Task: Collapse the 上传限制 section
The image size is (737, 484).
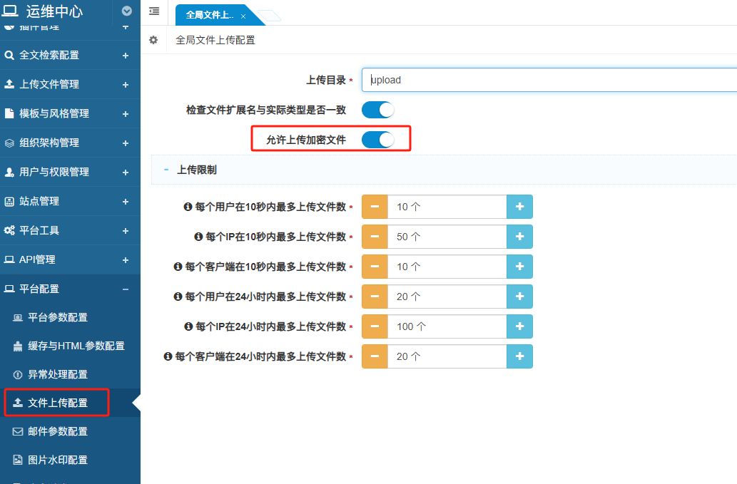Action: (x=166, y=170)
